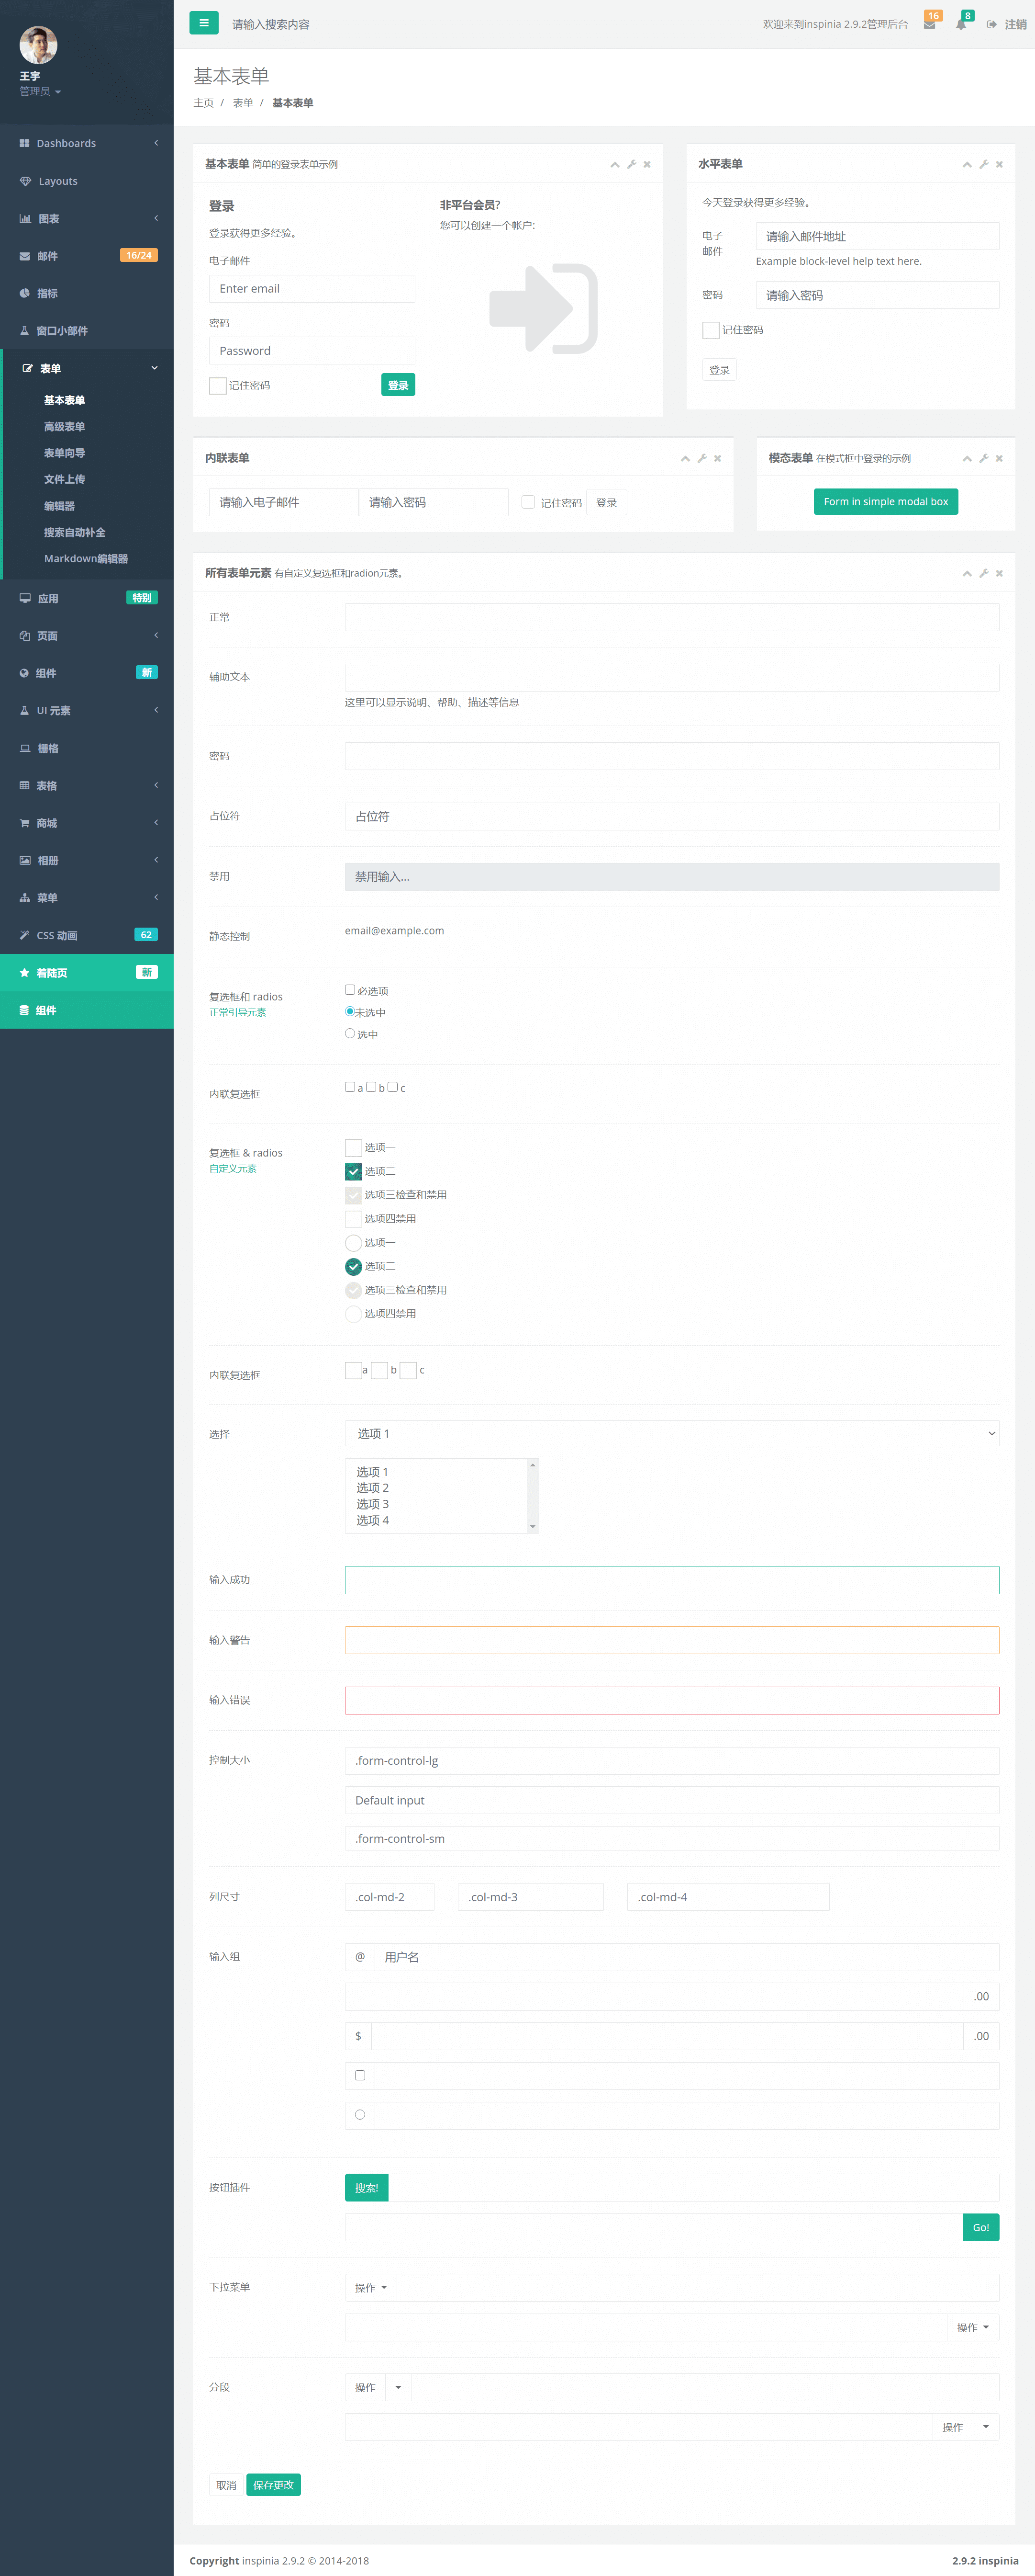Open the caret beside 操作 in 分段 first row
1035x2576 pixels.
(x=399, y=2388)
